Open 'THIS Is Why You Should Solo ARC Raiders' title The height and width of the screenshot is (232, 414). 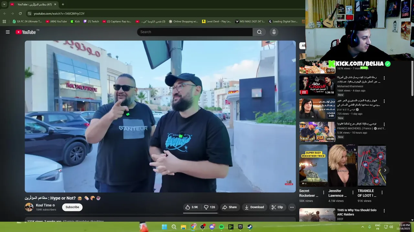357,212
